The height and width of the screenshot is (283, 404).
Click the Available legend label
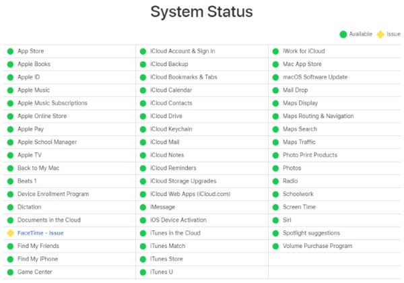click(x=361, y=34)
